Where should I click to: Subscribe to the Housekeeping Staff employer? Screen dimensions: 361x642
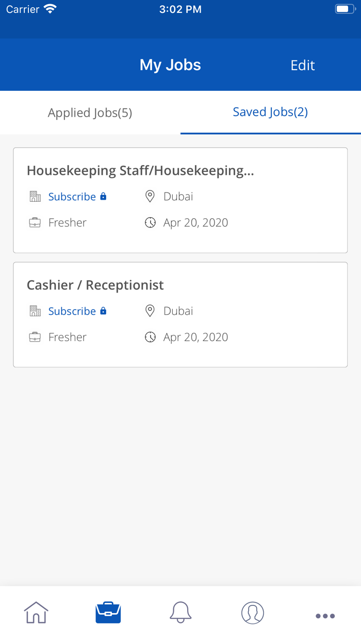pos(72,196)
